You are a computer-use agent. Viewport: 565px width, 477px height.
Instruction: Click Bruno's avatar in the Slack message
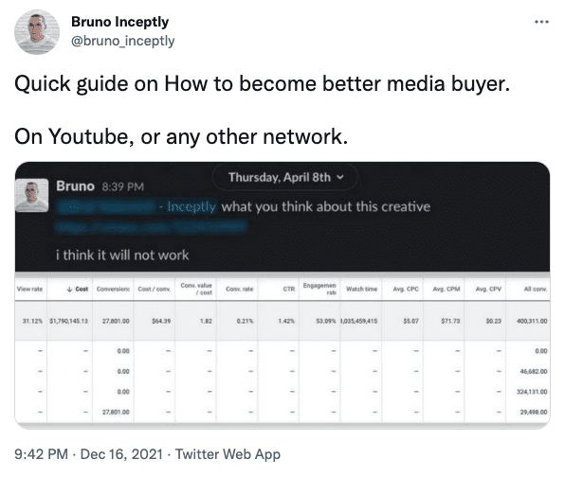pos(31,195)
